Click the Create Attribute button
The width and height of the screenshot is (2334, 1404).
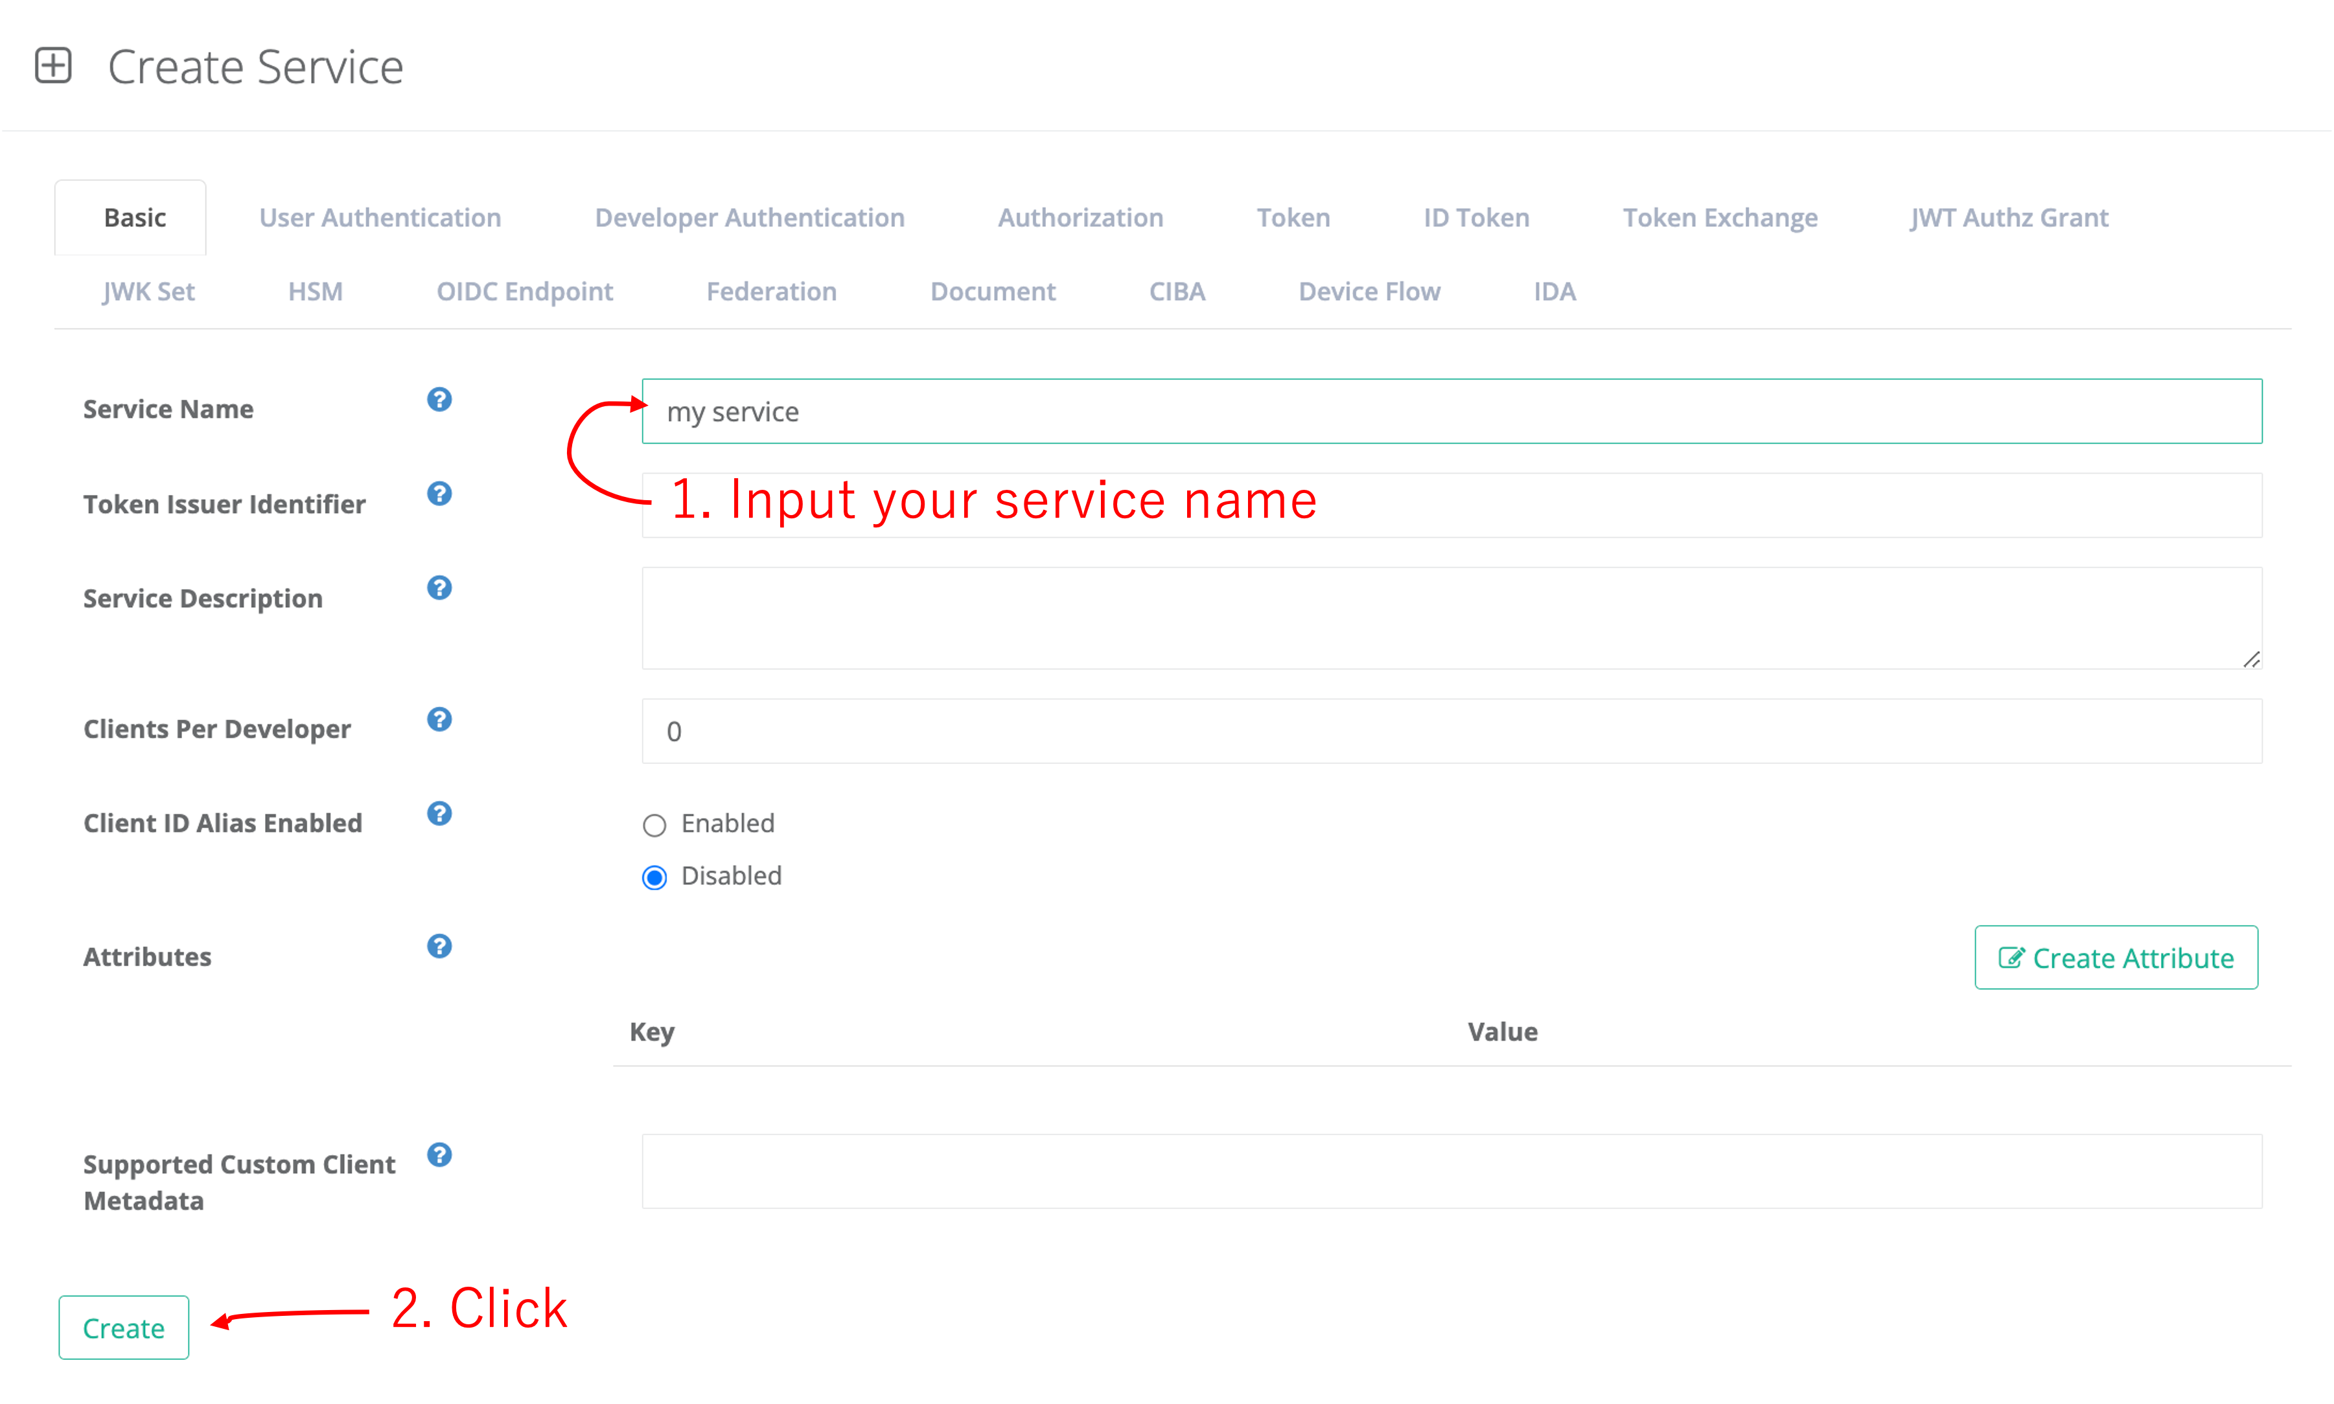[2116, 958]
